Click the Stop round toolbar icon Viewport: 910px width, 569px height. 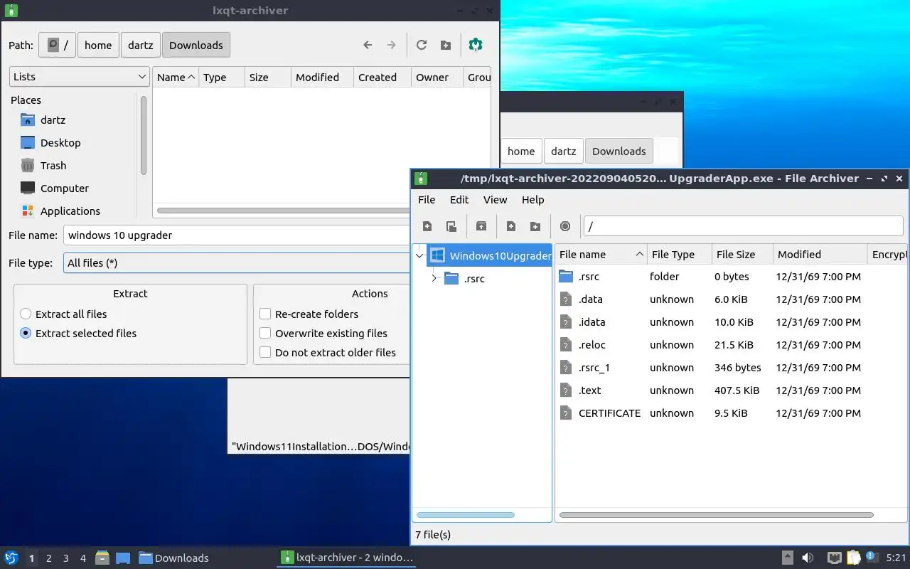(x=565, y=226)
